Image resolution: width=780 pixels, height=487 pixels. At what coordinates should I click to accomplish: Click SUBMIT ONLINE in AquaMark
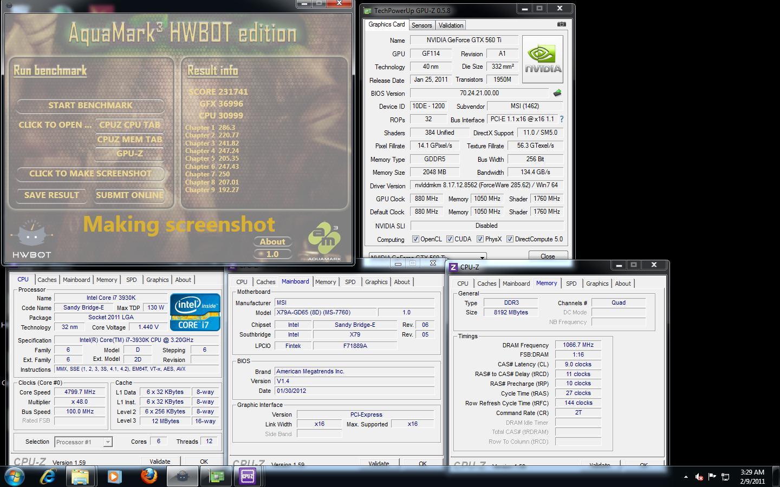pyautogui.click(x=129, y=195)
